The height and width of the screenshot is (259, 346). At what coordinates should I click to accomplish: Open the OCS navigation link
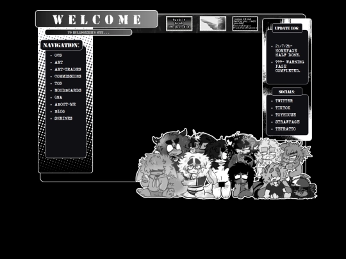pos(58,55)
